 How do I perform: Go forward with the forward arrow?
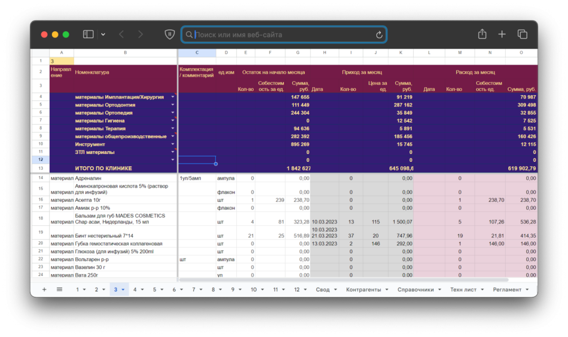pyautogui.click(x=141, y=35)
